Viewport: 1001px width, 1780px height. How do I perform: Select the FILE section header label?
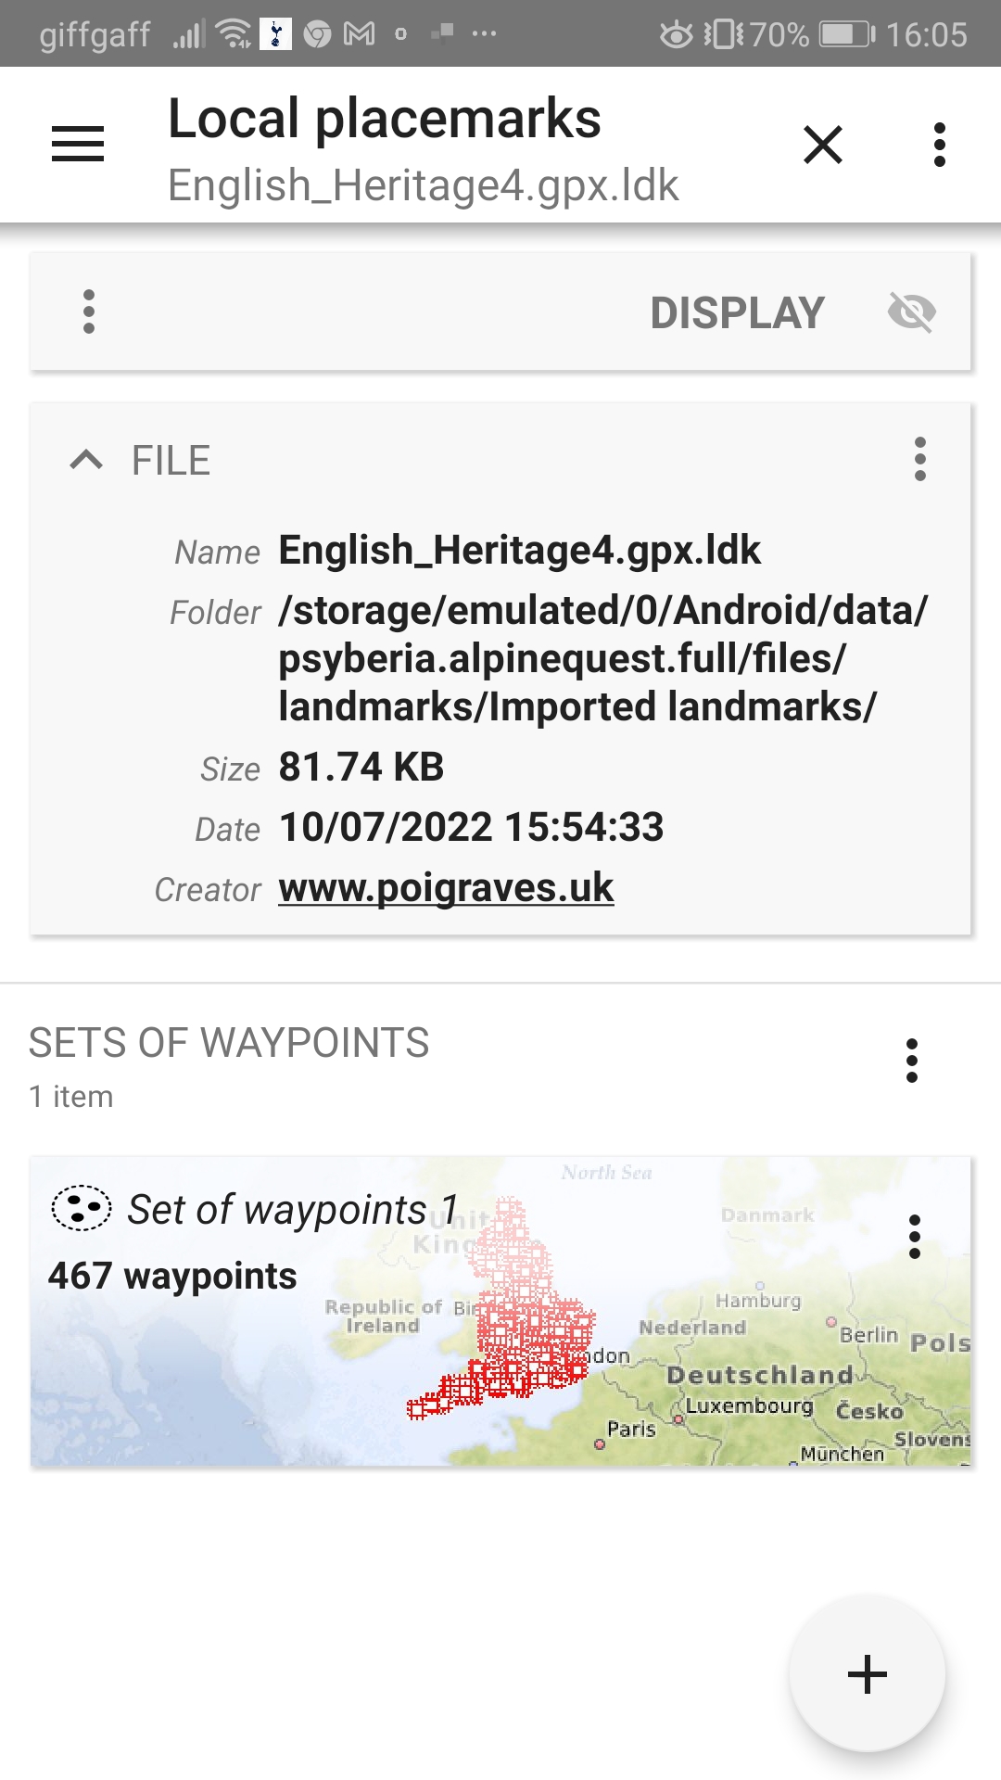(x=171, y=461)
